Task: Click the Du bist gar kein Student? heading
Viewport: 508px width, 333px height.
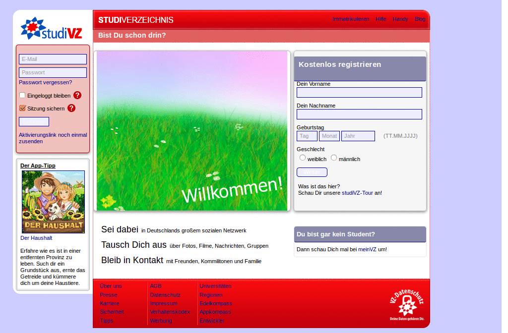Action: click(x=336, y=234)
